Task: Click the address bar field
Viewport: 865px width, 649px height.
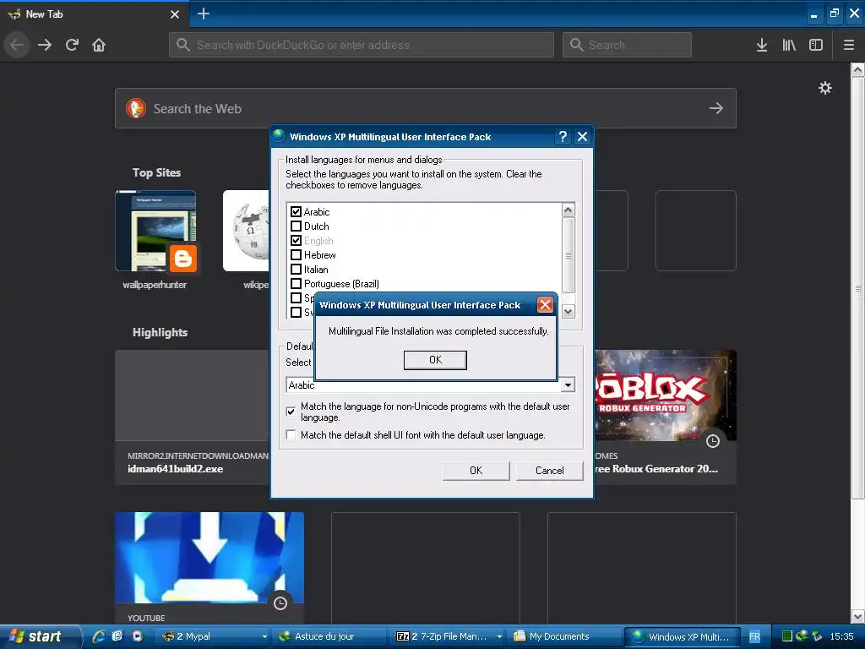Action: pyautogui.click(x=362, y=45)
